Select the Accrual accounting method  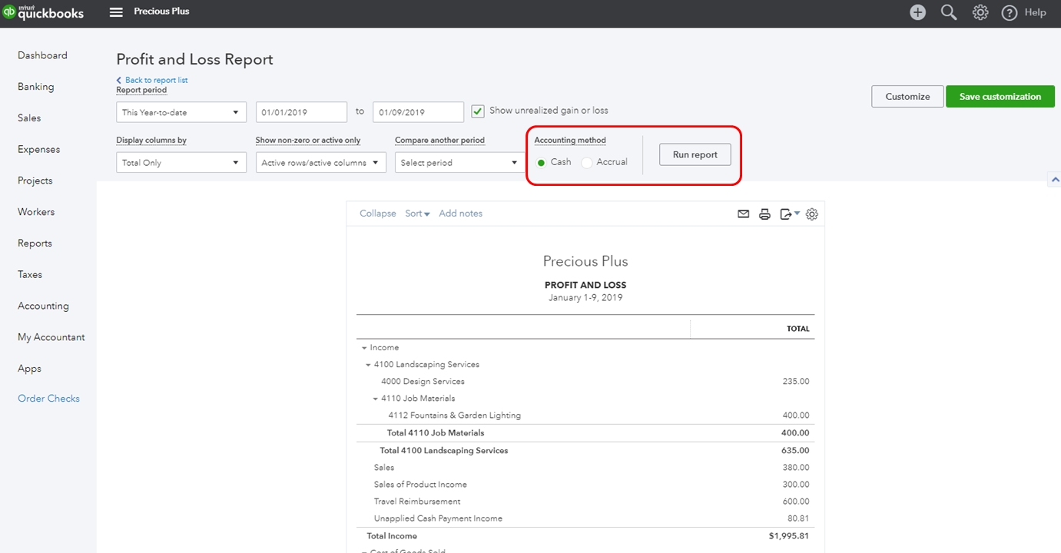coord(588,162)
